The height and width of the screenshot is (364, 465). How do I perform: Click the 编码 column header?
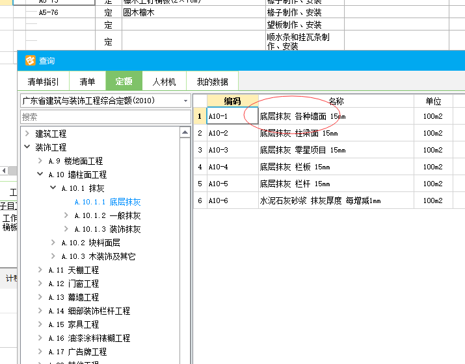233,101
